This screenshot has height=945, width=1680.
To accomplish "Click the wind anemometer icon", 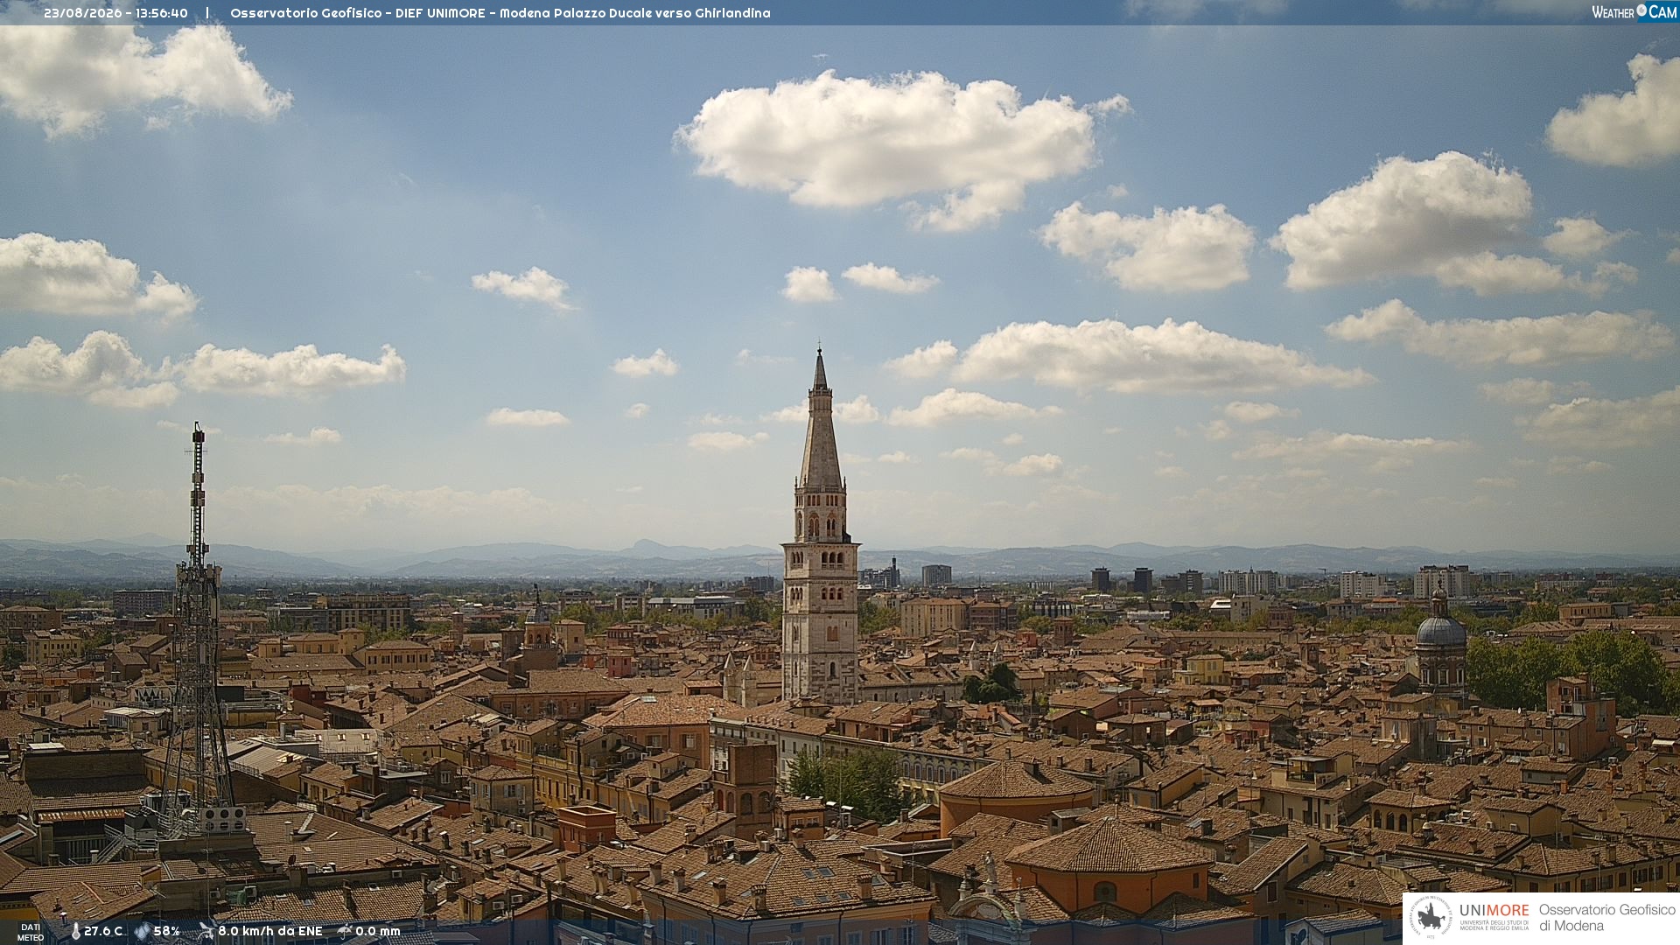I will pyautogui.click(x=206, y=931).
